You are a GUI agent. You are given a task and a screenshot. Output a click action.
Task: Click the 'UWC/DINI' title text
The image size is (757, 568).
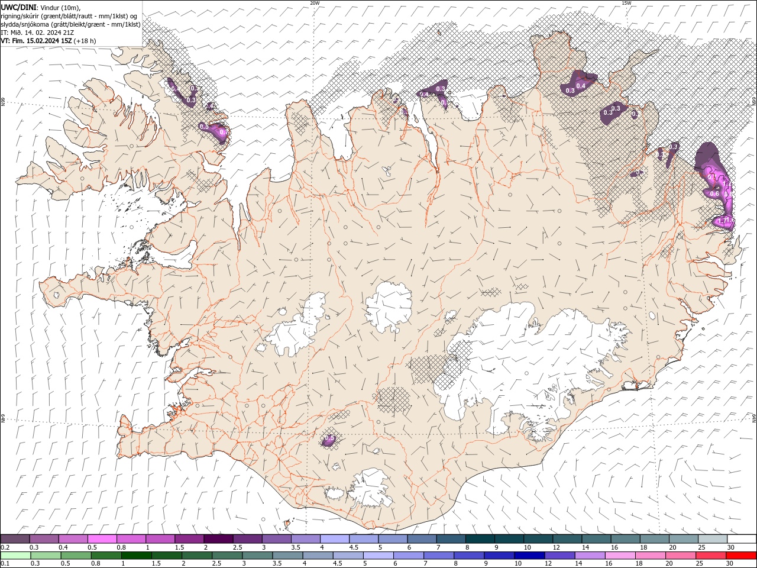tap(19, 7)
